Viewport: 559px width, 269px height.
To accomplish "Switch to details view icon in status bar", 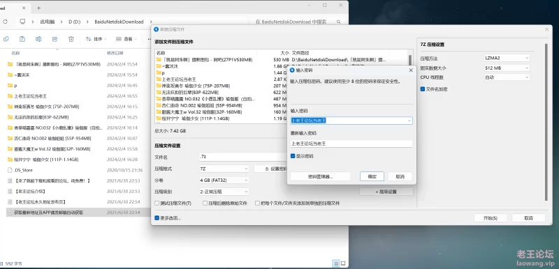I will [x=336, y=263].
